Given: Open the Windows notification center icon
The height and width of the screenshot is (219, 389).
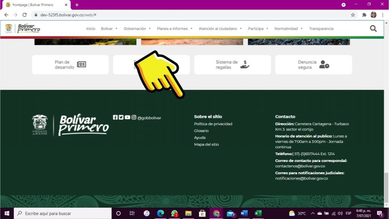Looking at the screenshot, I should point(380,213).
